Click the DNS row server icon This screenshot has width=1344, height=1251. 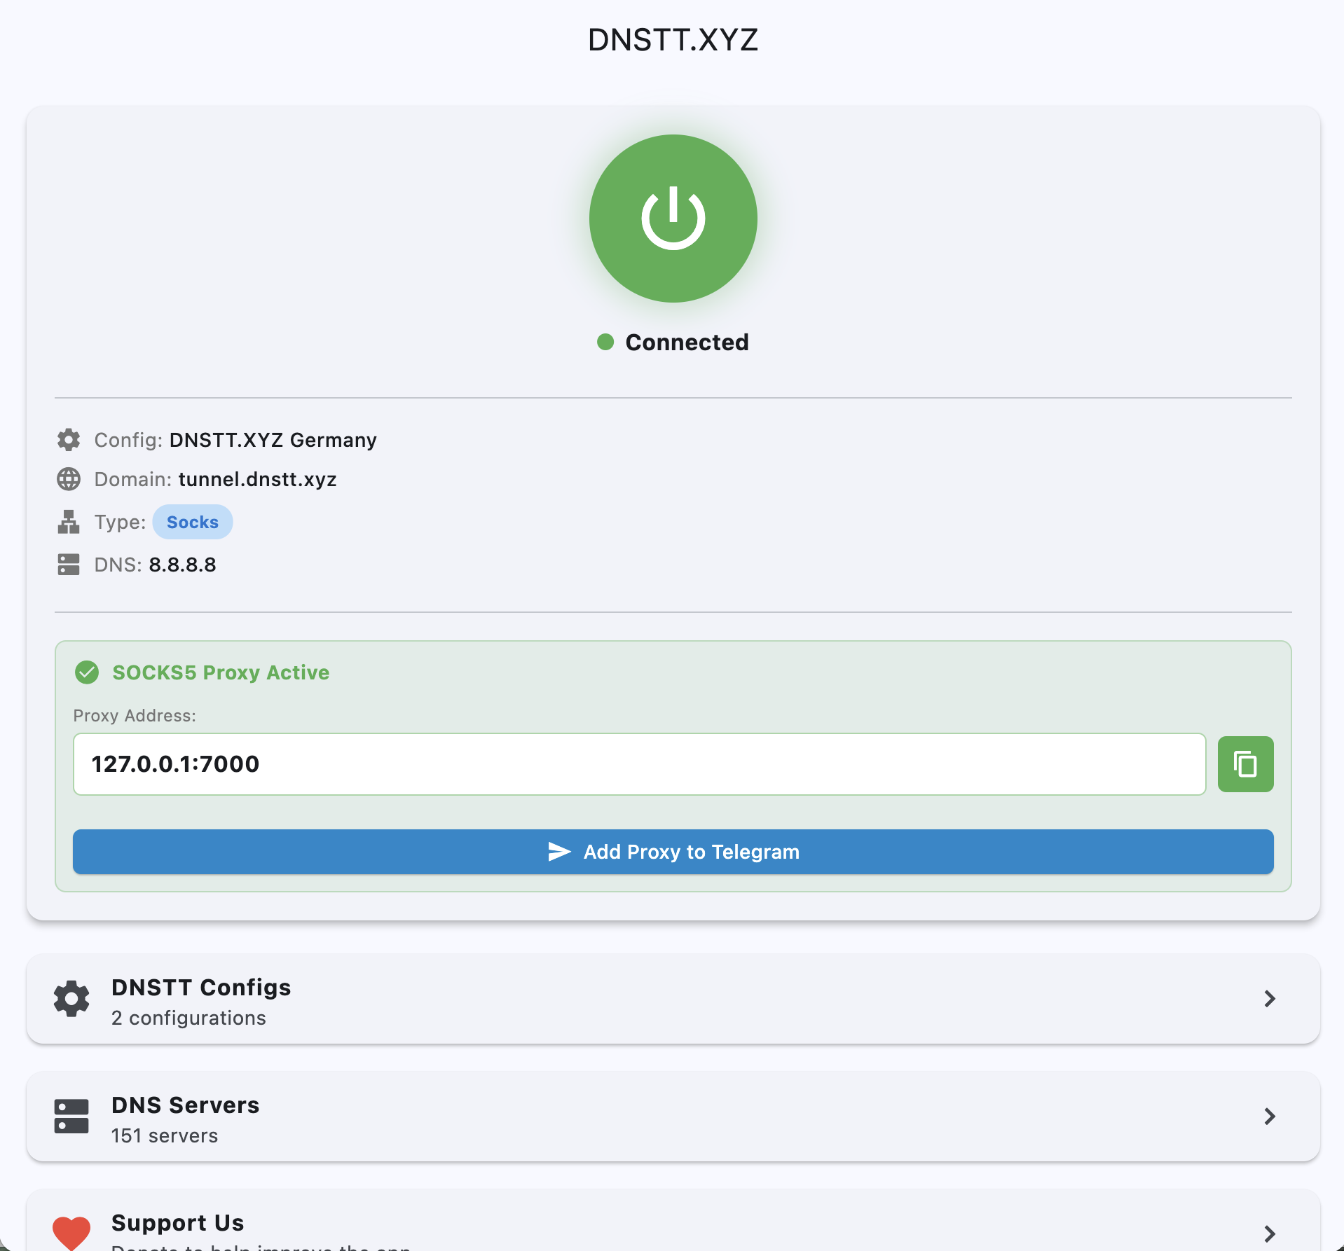(69, 565)
